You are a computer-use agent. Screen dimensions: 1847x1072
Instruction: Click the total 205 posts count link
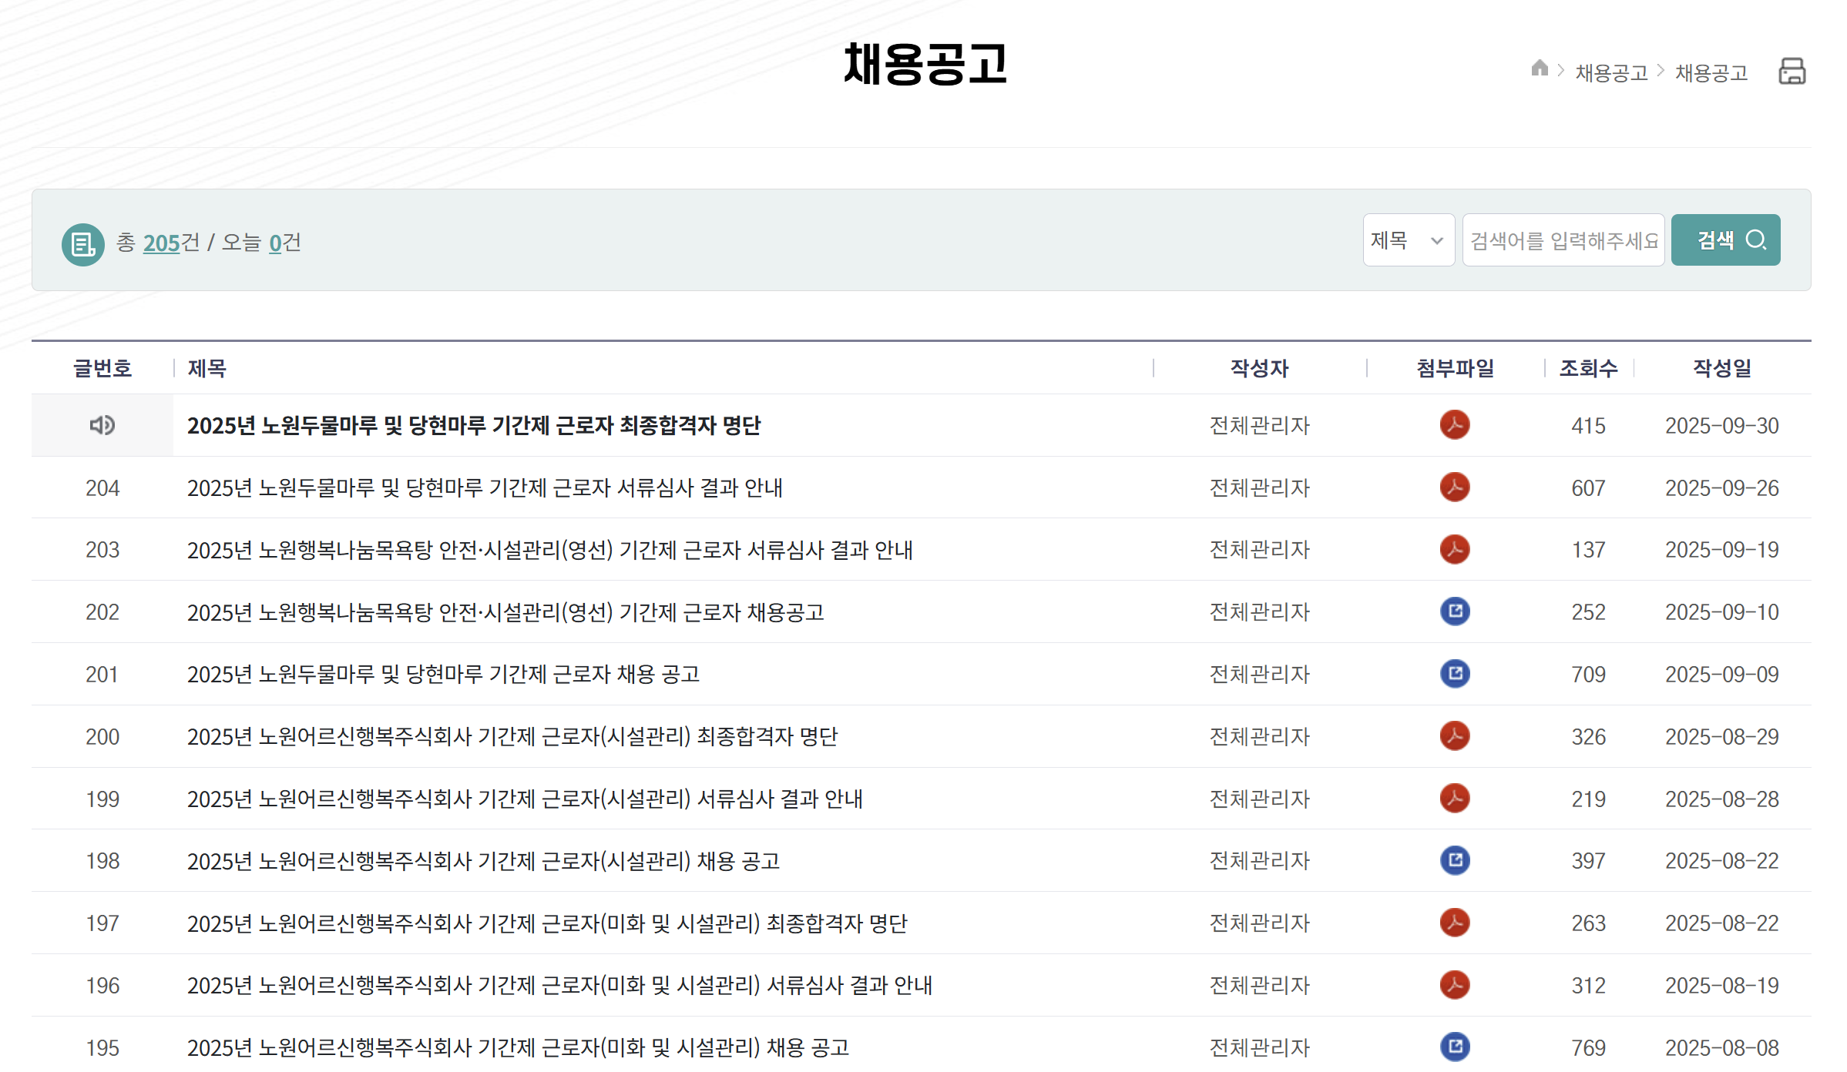160,243
